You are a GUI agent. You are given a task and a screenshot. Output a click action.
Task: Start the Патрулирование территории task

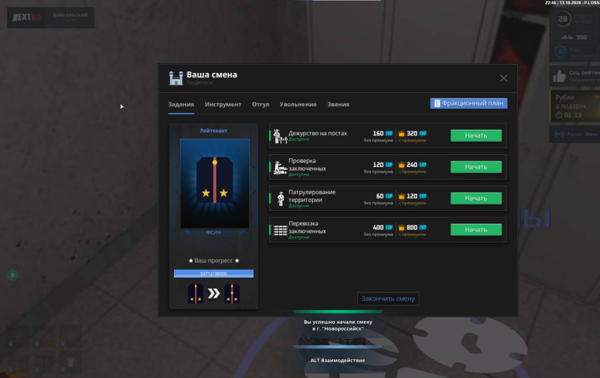[x=476, y=198]
